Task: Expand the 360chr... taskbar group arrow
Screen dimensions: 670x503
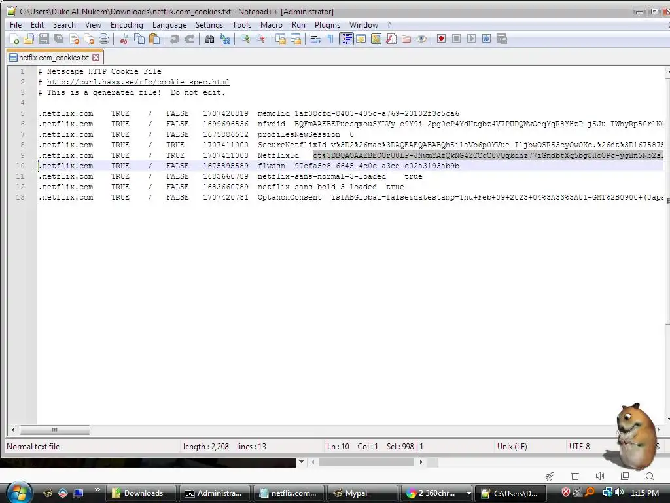Action: point(468,493)
